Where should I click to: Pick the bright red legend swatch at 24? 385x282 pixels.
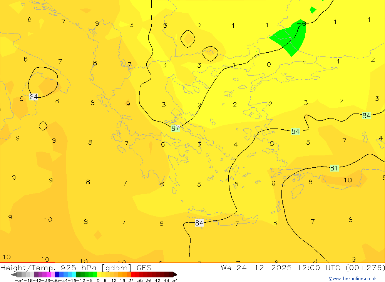133,275
